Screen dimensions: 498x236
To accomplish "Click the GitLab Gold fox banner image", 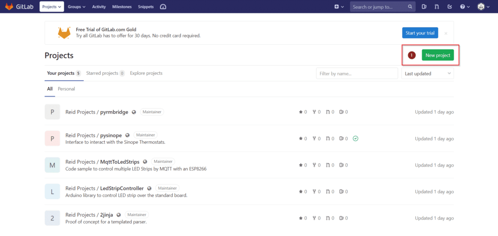I will (64, 33).
